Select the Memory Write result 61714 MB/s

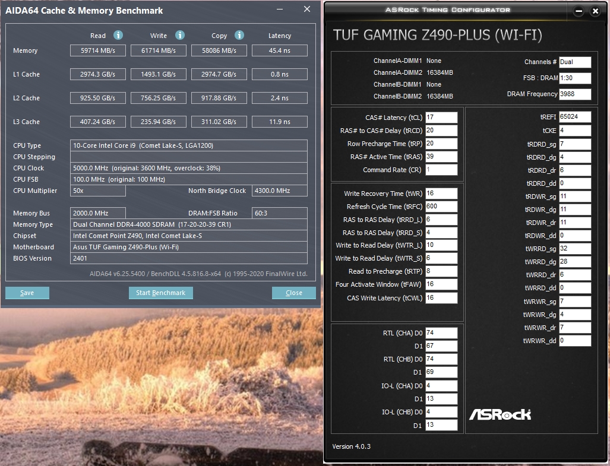point(159,50)
